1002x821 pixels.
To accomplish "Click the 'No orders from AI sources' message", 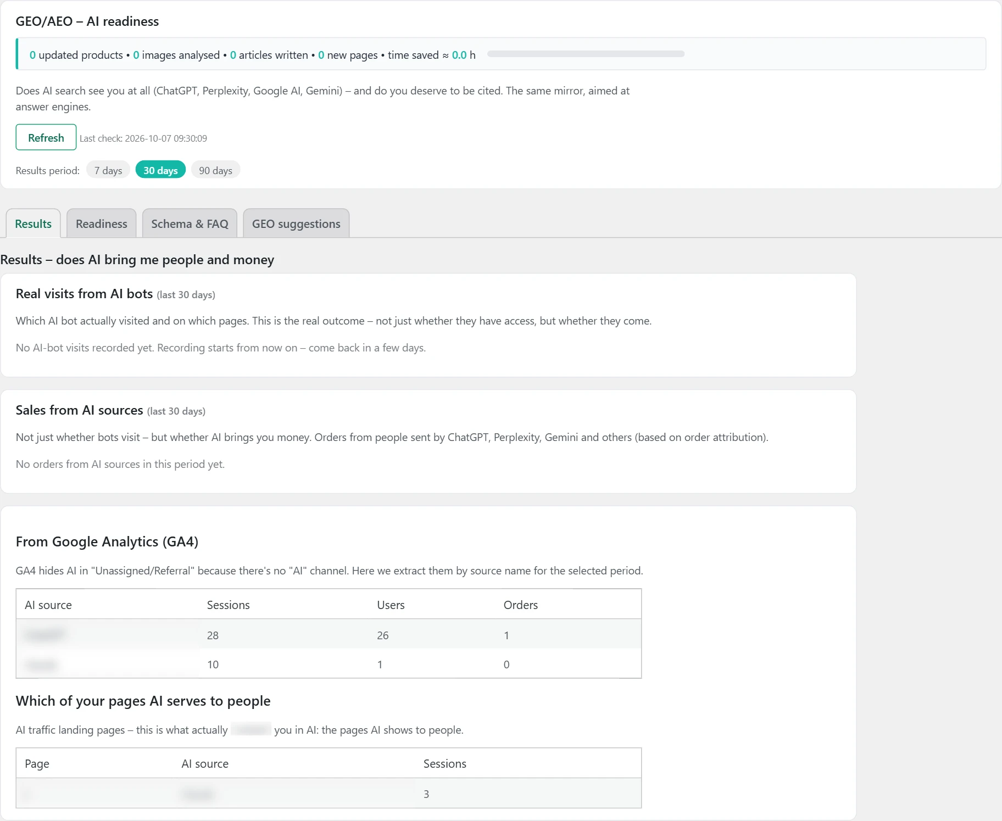I will pos(120,464).
